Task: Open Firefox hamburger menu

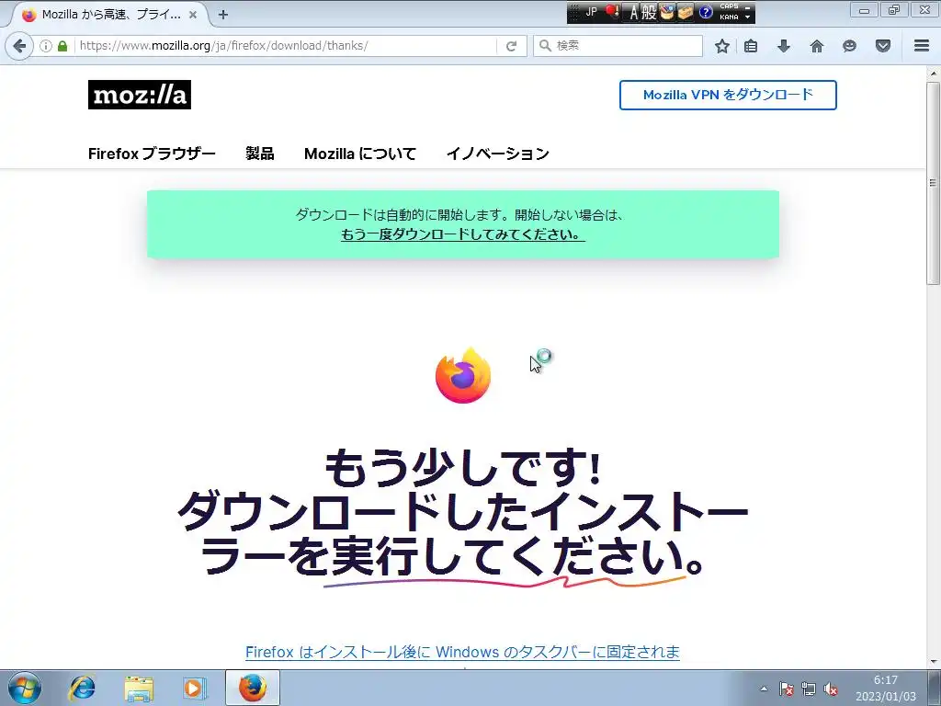Action: point(922,46)
